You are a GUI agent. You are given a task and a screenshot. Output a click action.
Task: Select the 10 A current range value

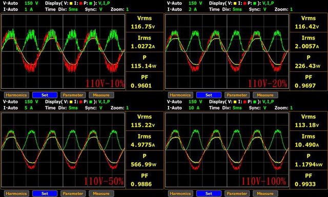[x=194, y=108]
